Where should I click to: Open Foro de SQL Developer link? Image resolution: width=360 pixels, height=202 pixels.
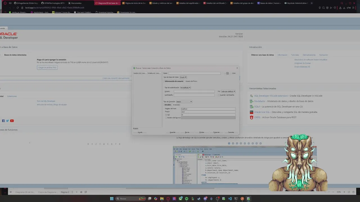(x=46, y=101)
